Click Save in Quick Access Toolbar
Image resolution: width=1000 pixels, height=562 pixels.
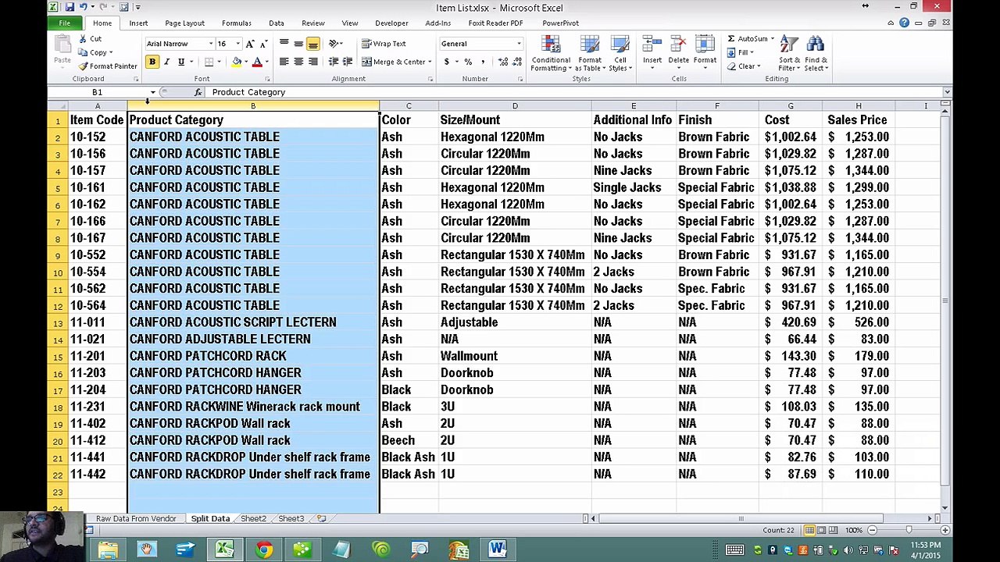(x=70, y=7)
